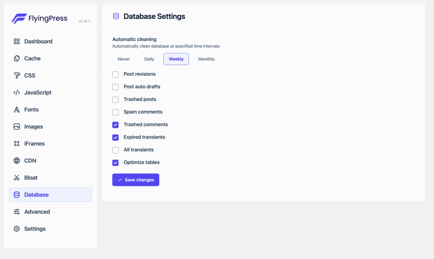The image size is (434, 259).
Task: Select the Bloat scissors icon
Action: pyautogui.click(x=16, y=178)
